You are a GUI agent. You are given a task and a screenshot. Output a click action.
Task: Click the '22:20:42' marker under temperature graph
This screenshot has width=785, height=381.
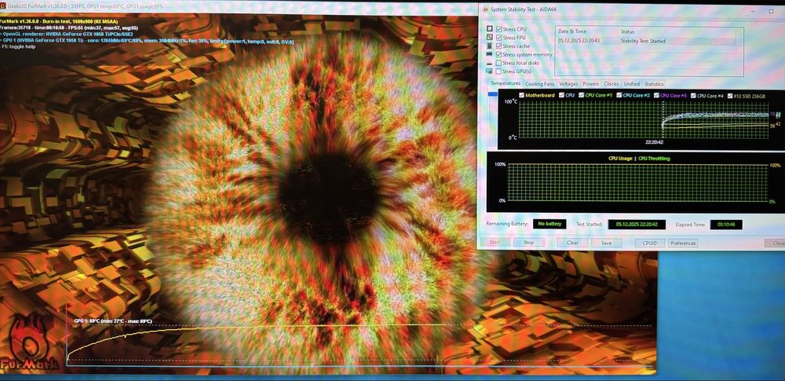coord(654,142)
